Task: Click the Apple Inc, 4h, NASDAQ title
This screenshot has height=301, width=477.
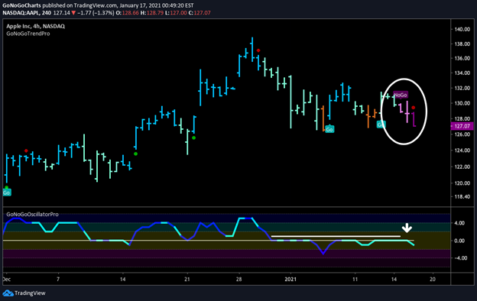Action: [36, 26]
